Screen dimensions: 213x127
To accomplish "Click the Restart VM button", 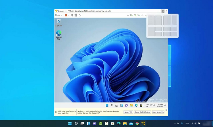I will coord(128,112).
